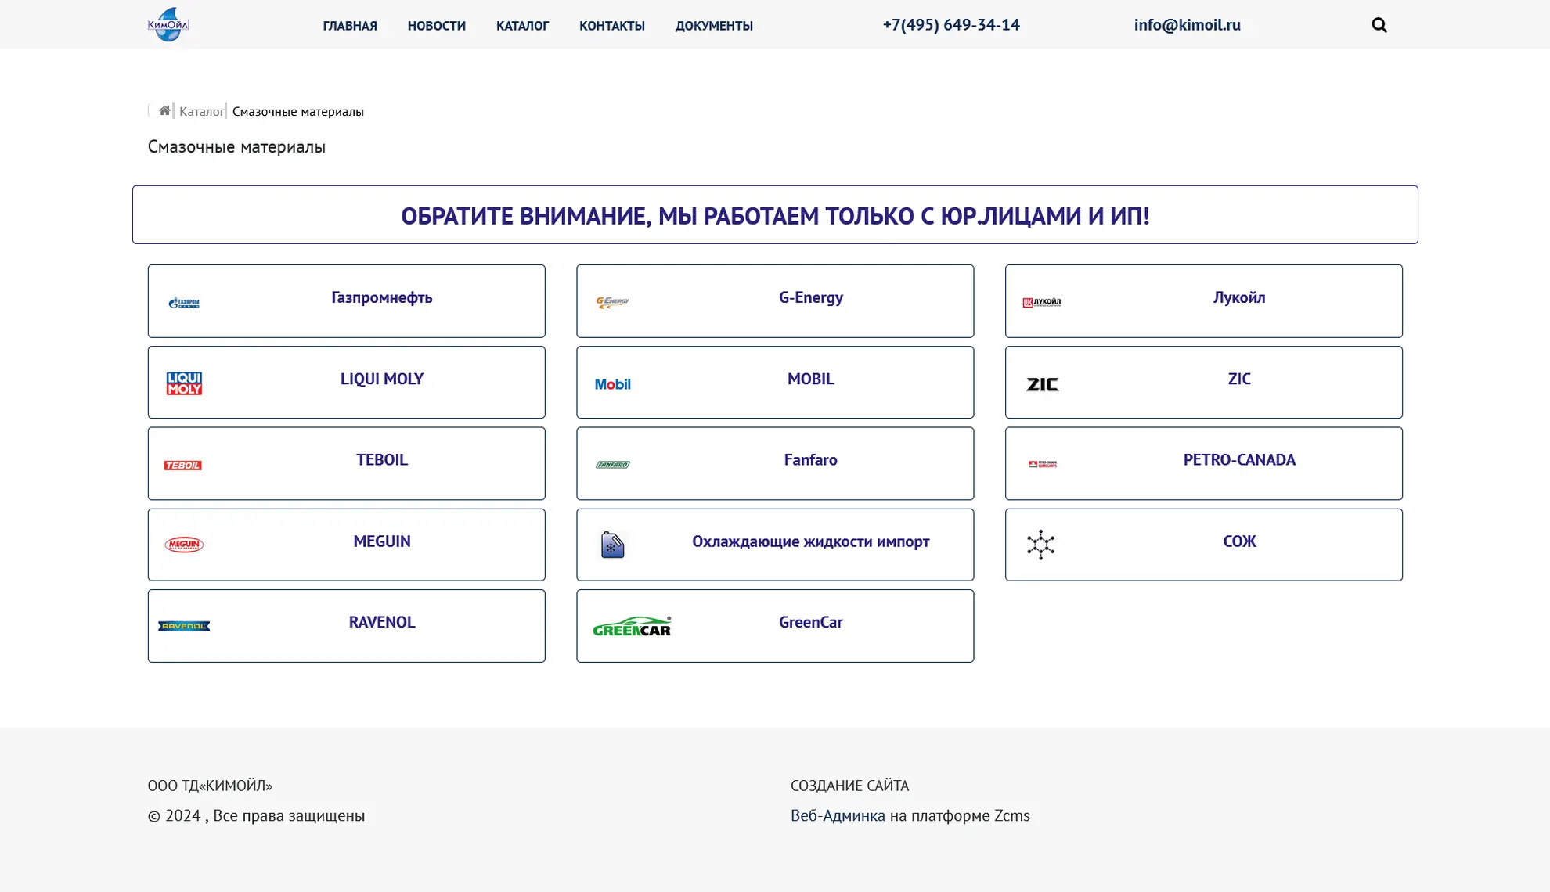Click the ZIC logo icon
Screen dimensions: 1550x892
coord(1042,384)
